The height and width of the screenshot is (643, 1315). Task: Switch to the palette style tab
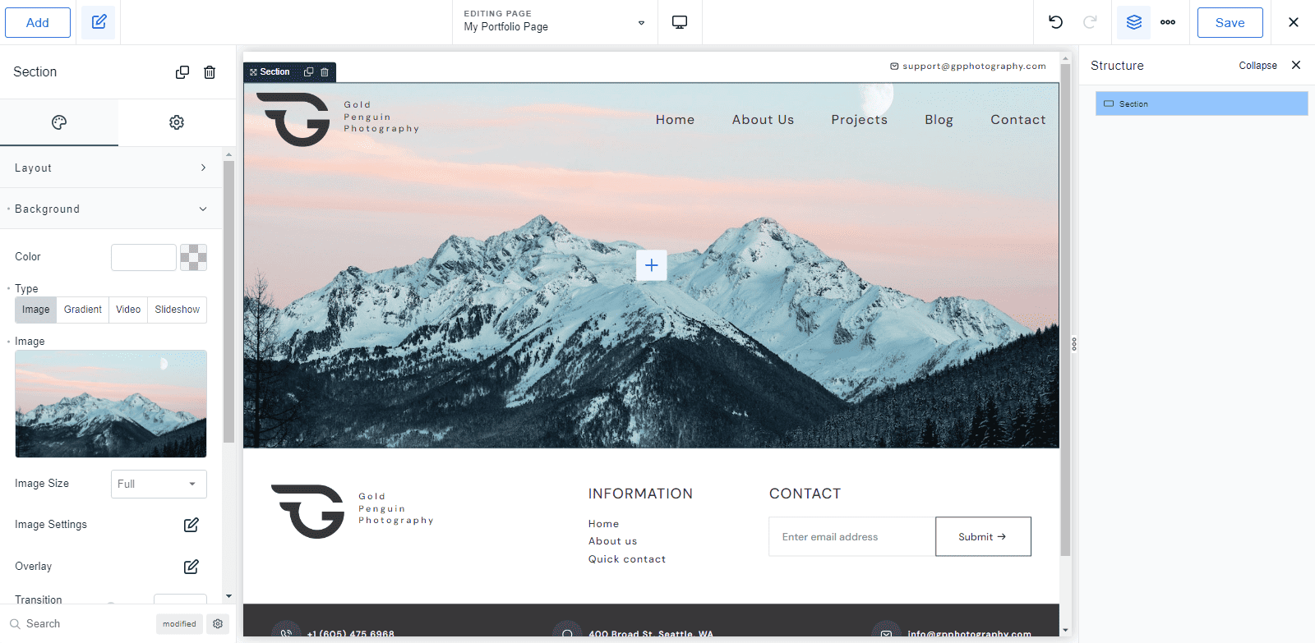point(59,122)
